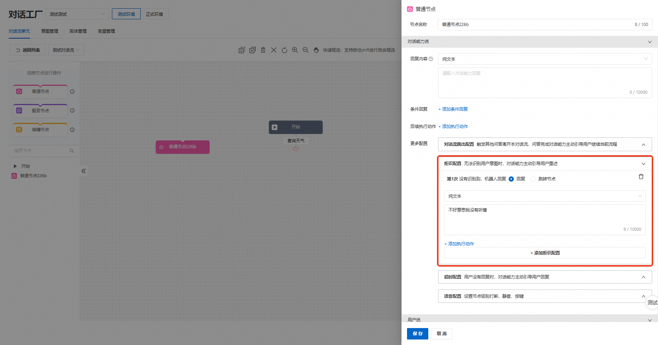Click the 查询天气 label on canvas
This screenshot has height=345, width=658.
coord(296,141)
